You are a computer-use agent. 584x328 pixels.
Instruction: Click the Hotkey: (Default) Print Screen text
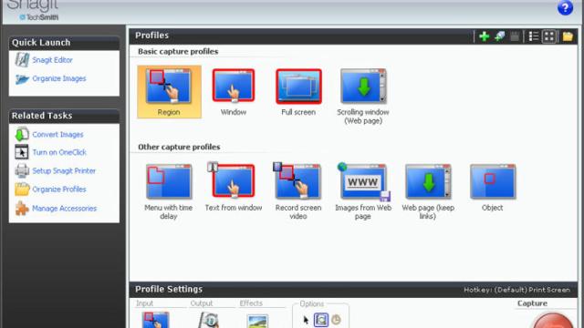(x=517, y=290)
